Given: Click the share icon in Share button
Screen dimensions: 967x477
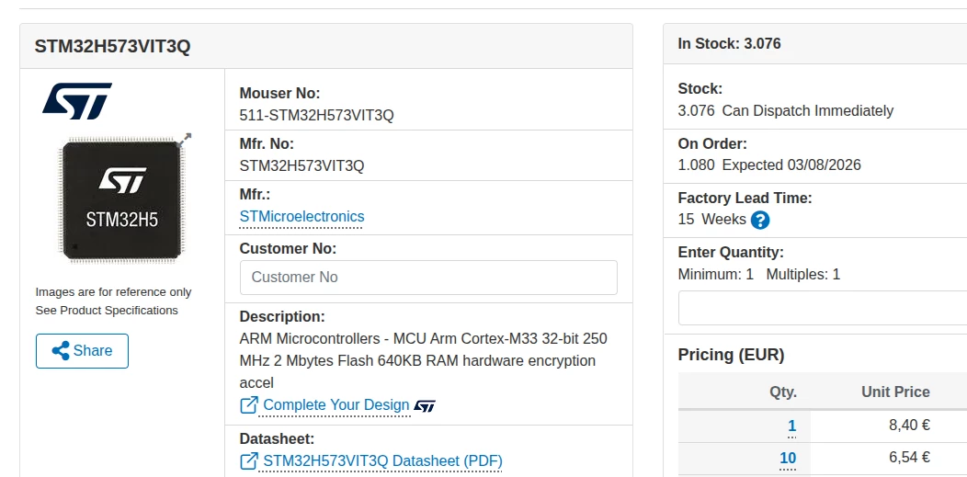Looking at the screenshot, I should coord(61,351).
